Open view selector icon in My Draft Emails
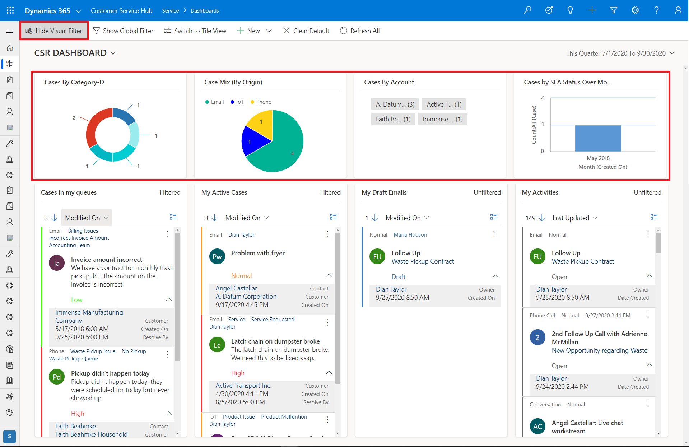 tap(494, 217)
